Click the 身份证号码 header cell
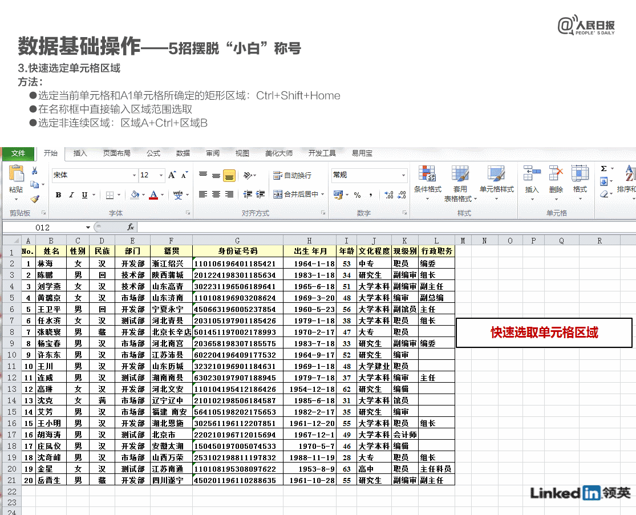This screenshot has width=636, height=515. 238,252
